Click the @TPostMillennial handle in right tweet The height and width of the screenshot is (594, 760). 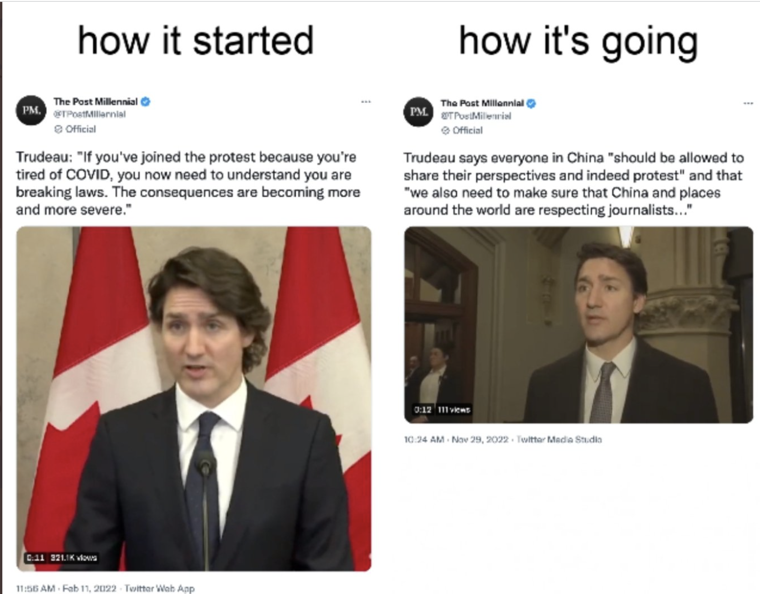click(476, 116)
